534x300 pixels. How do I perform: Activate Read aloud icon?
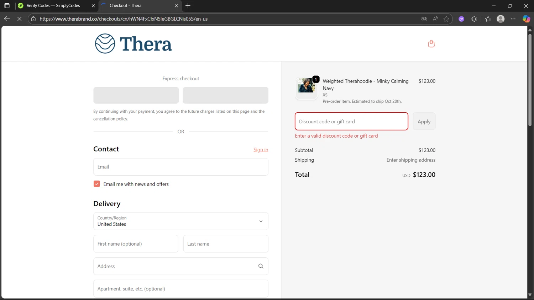(x=435, y=19)
